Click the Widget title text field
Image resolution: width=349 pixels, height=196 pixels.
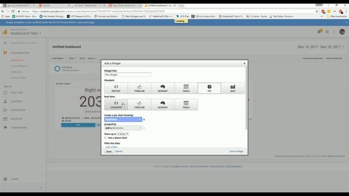(x=128, y=75)
